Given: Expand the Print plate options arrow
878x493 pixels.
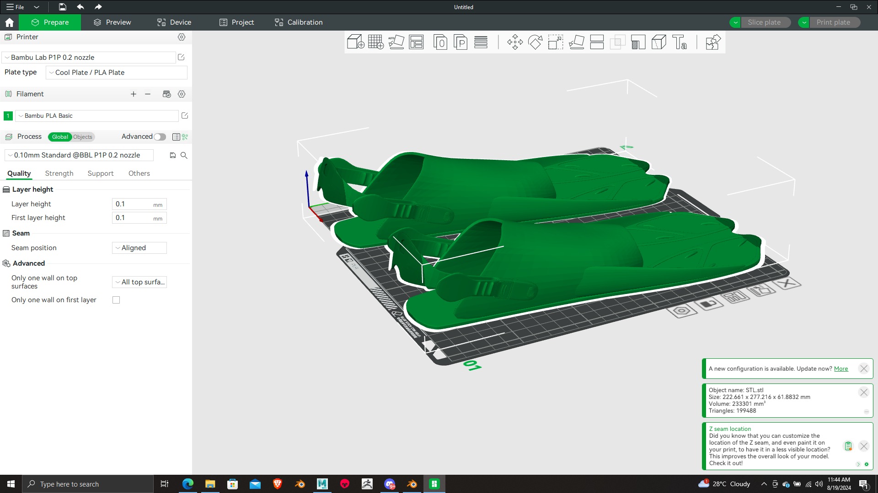Looking at the screenshot, I should [804, 22].
